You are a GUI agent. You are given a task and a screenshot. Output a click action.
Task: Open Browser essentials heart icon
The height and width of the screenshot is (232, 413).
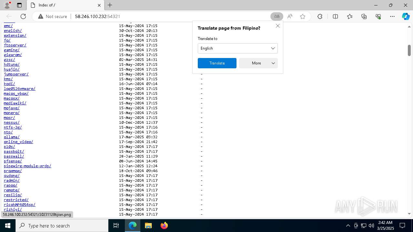(378, 16)
